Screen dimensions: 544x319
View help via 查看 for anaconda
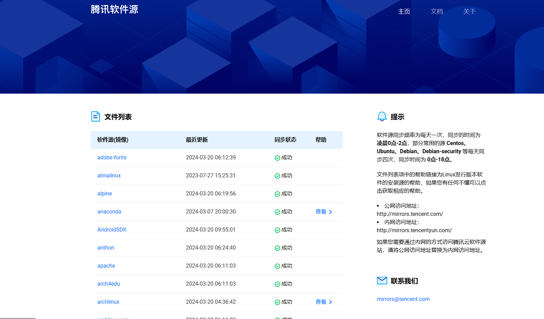[321, 211]
